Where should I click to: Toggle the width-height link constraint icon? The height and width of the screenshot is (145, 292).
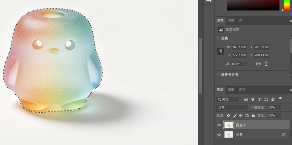(221, 51)
